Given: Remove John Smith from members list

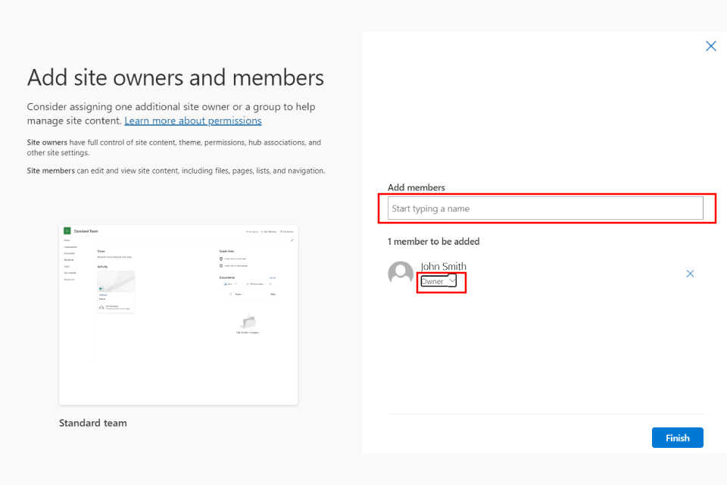Looking at the screenshot, I should click(689, 274).
